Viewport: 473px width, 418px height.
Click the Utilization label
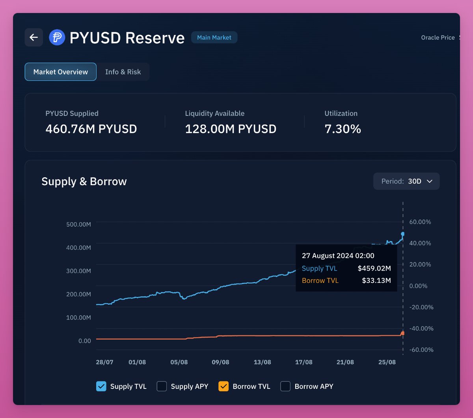pos(341,113)
